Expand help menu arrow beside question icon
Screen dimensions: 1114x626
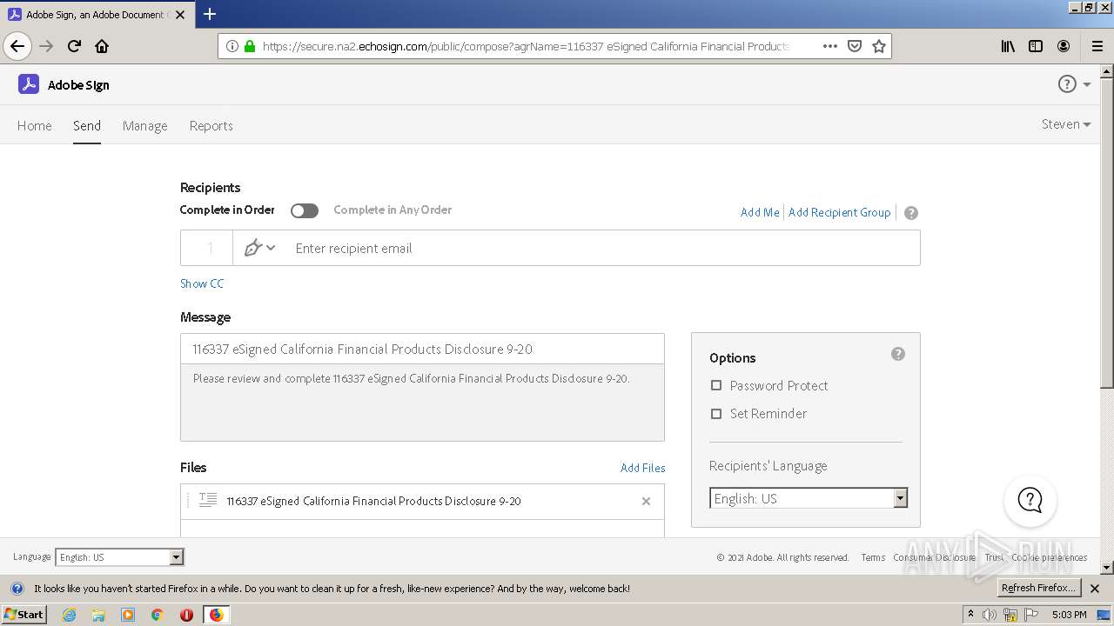(1087, 84)
